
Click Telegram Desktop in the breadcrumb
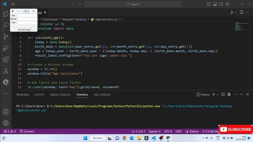[x=74, y=19]
